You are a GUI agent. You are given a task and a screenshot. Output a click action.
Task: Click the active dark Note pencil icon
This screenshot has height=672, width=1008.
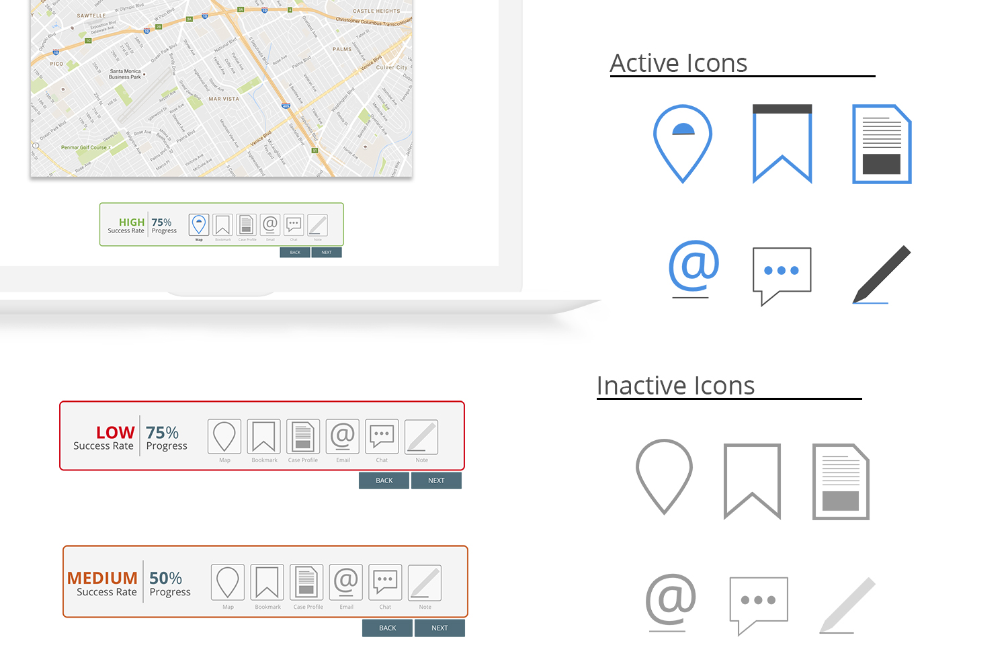pos(882,274)
